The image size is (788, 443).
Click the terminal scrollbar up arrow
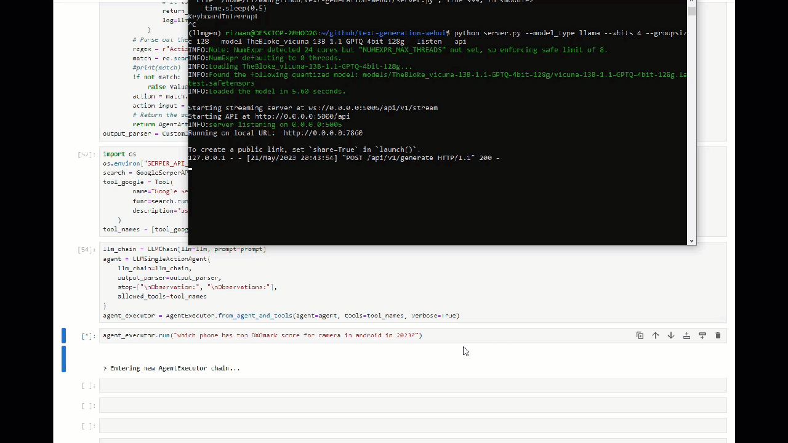(692, 2)
